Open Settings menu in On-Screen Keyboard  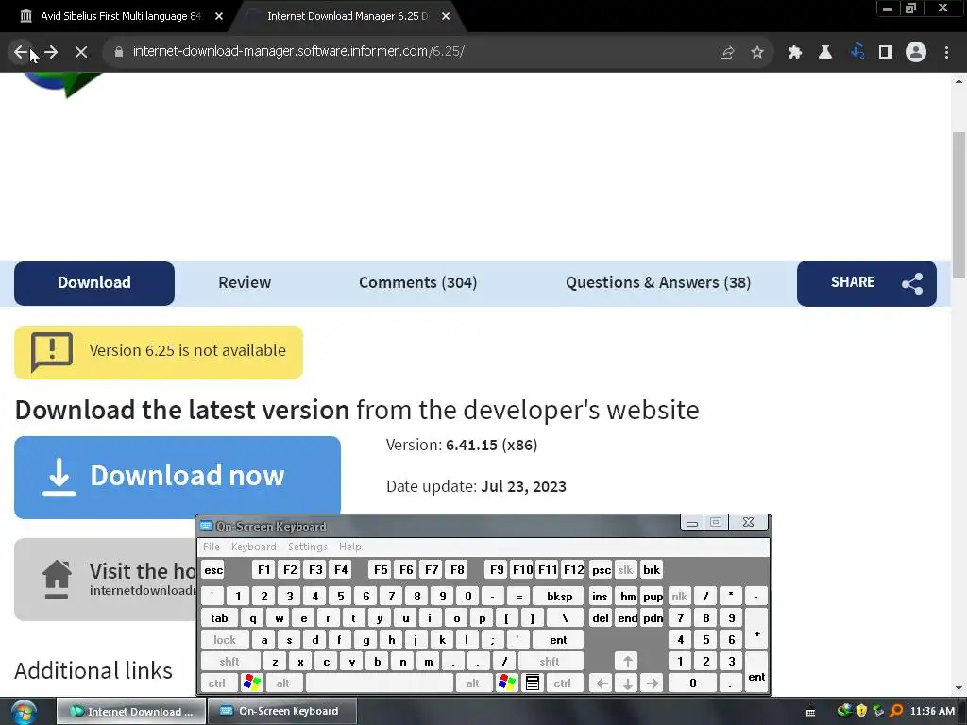point(307,547)
